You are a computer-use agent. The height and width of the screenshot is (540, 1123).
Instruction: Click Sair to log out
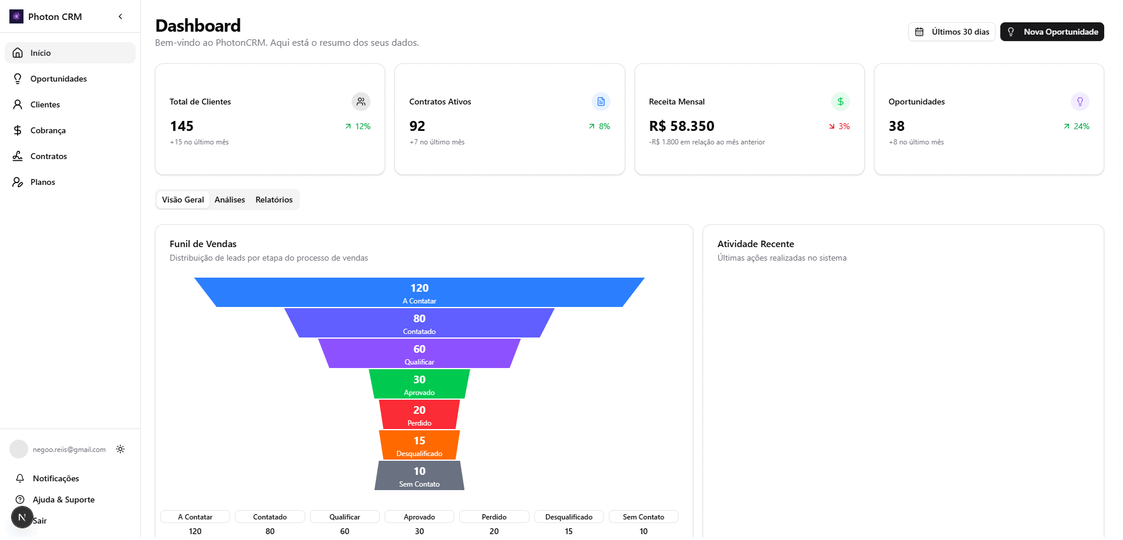point(40,521)
